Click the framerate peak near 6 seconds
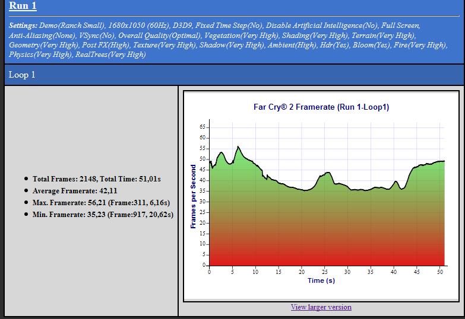465x319 pixels. pos(238,146)
